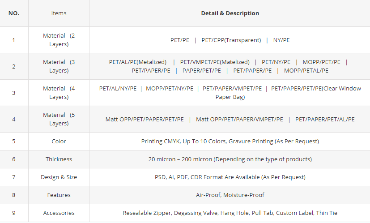Click the "Thickness" item cell
This screenshot has height=223, width=370.
pyautogui.click(x=59, y=159)
